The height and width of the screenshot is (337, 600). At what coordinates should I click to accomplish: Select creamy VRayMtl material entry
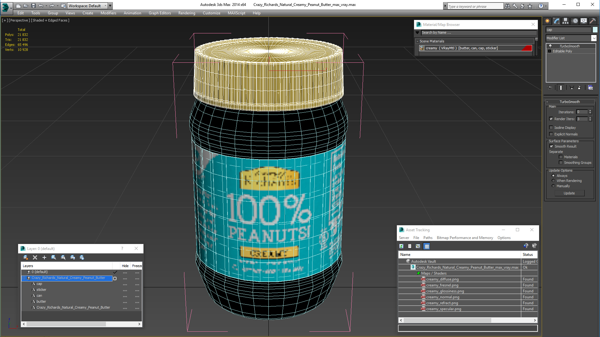point(475,48)
